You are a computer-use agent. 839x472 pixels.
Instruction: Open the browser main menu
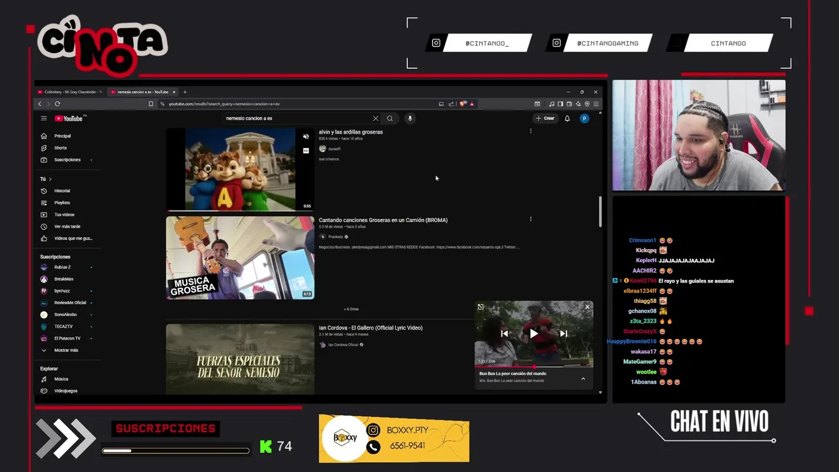click(x=596, y=104)
